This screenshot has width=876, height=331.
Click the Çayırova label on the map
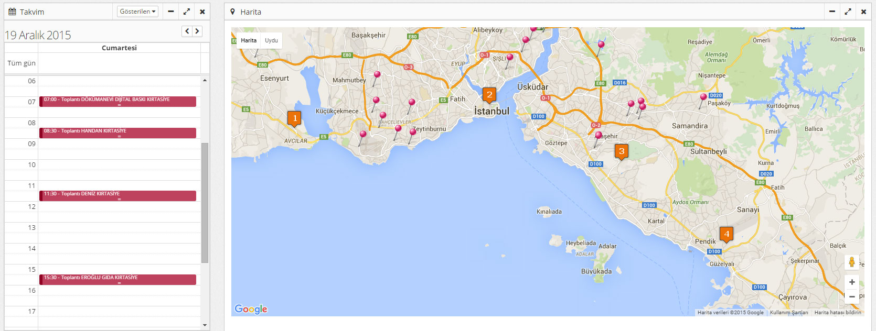793,297
